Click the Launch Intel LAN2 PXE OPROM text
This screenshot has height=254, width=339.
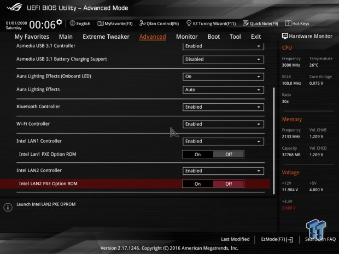(46, 204)
